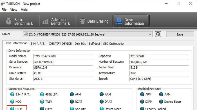Switch to the Self-test tab
This screenshot has width=197, height=110.
(x=94, y=44)
